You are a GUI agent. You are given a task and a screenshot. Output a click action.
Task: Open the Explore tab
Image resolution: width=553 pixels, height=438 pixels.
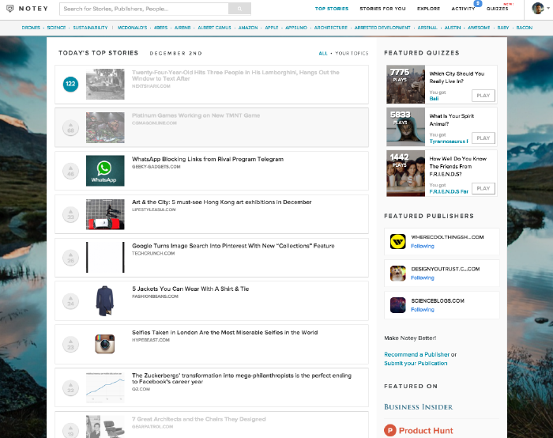[x=428, y=9]
